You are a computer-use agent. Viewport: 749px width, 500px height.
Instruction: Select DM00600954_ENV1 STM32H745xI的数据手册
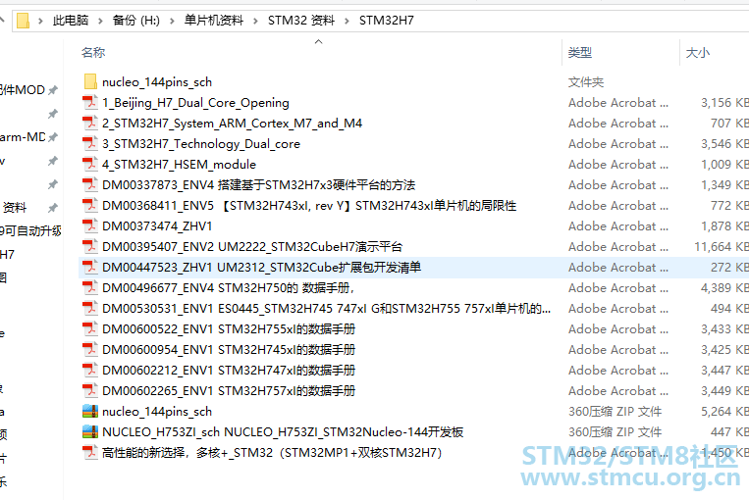[229, 349]
